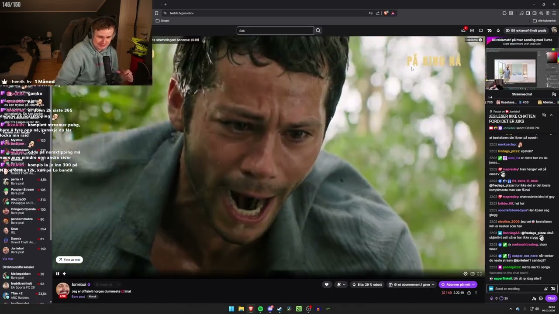
Task: Click Abonner på nytt subscribe button
Action: point(458,284)
